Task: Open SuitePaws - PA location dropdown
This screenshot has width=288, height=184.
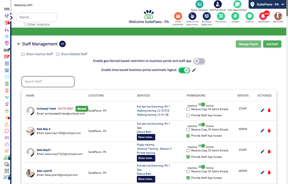Action: point(267,4)
